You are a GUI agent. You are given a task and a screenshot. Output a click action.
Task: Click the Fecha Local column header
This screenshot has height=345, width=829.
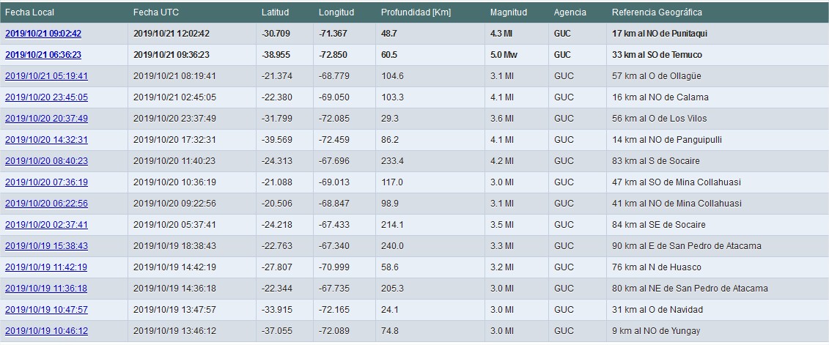(x=29, y=12)
